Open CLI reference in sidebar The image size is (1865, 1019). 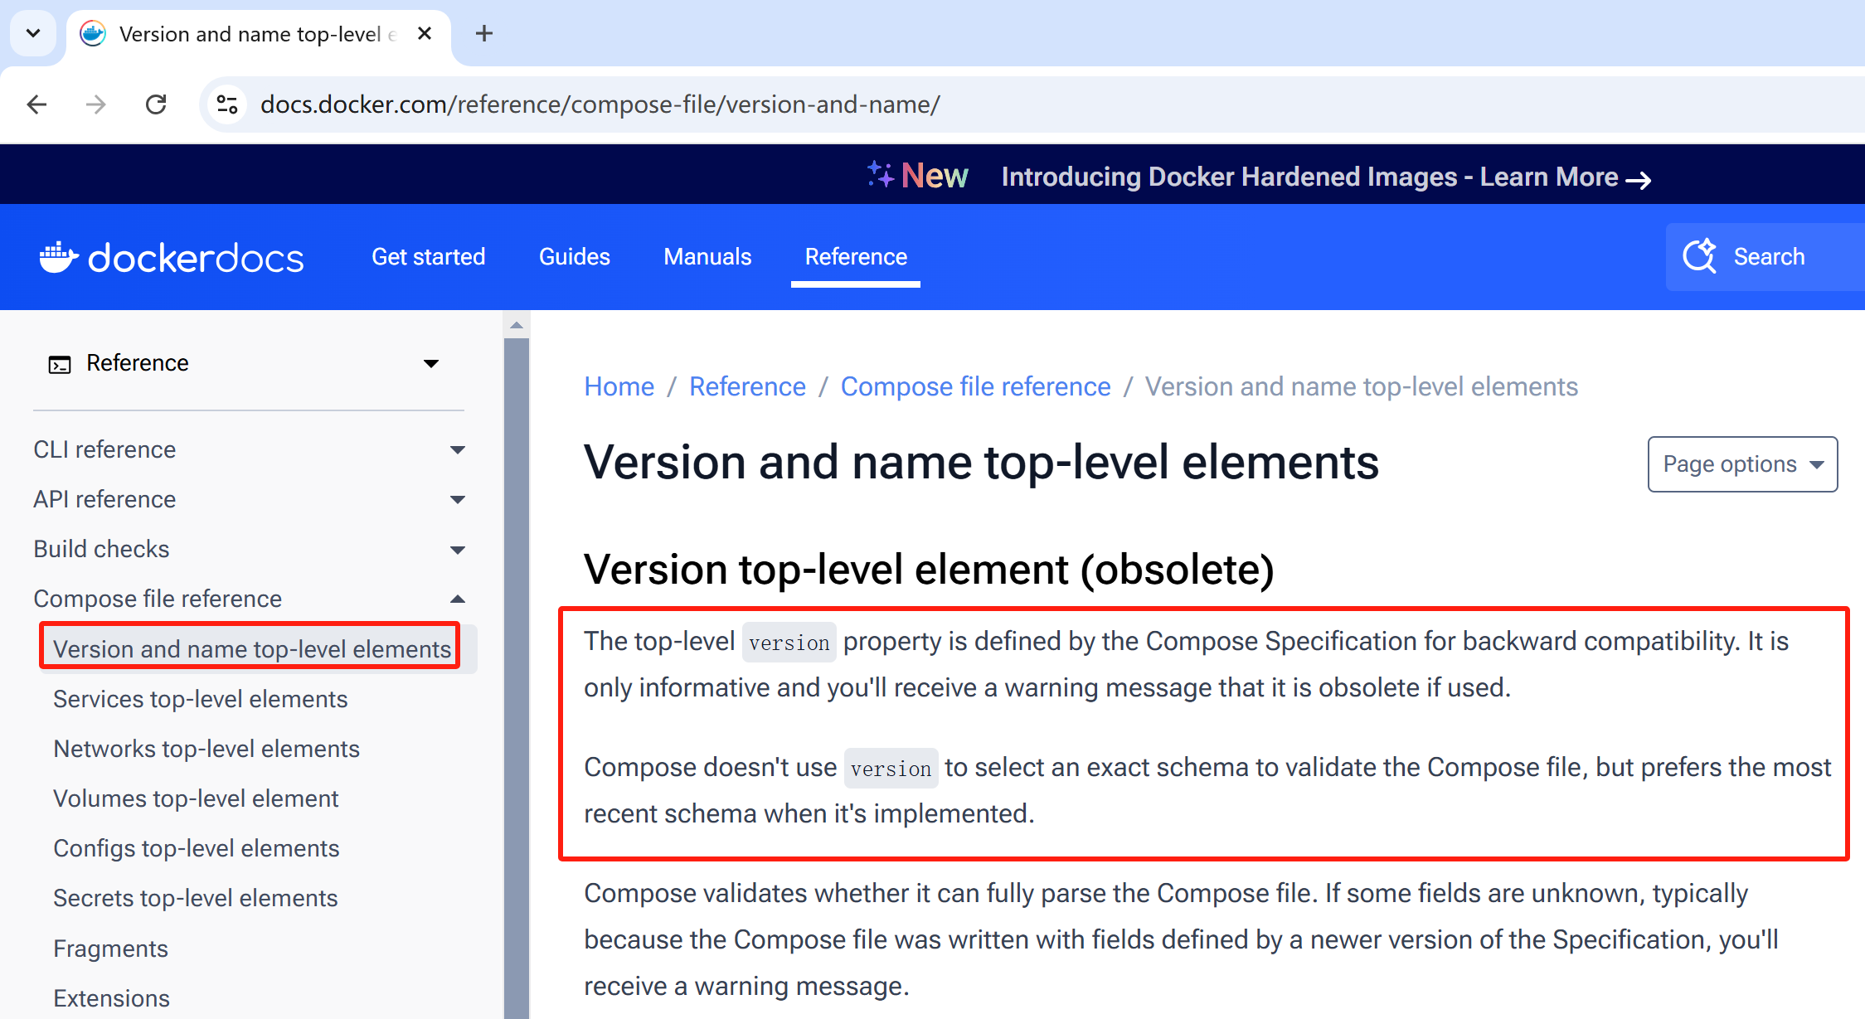(x=104, y=449)
